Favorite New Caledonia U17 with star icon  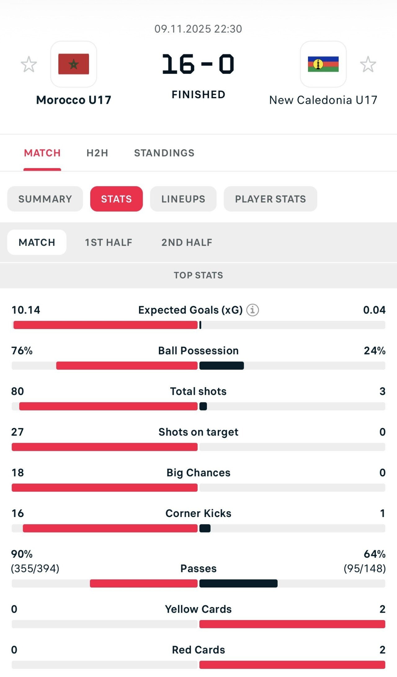click(368, 64)
